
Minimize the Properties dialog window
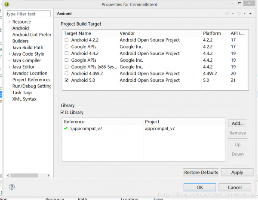[232, 3]
